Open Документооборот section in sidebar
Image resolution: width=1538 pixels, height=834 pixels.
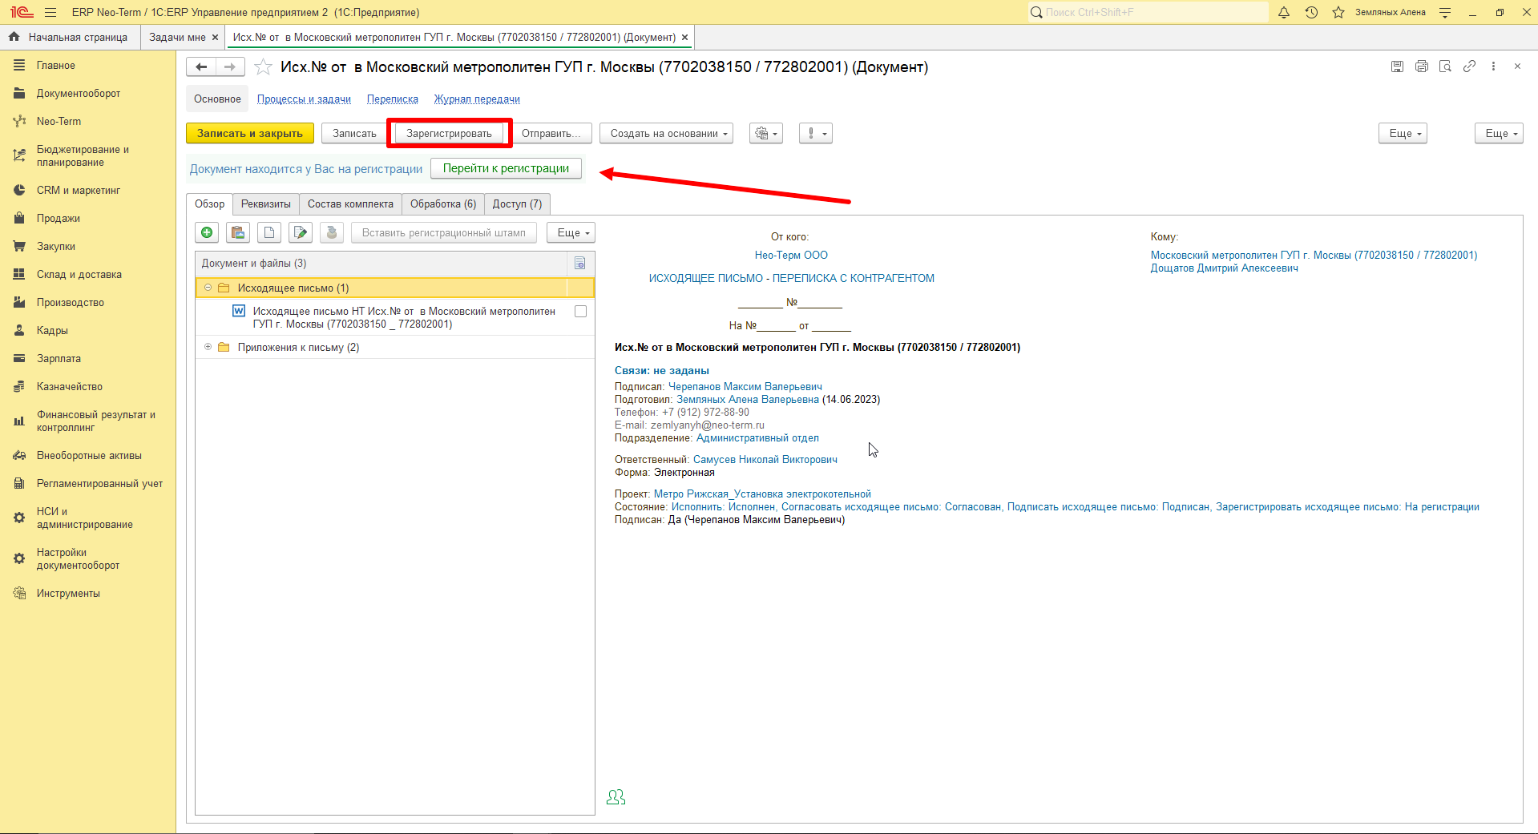(x=79, y=94)
